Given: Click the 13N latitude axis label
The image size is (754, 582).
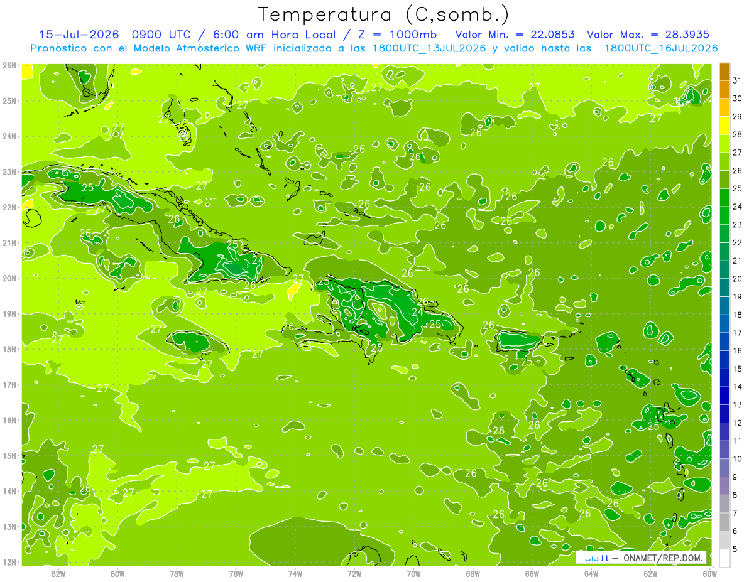Looking at the screenshot, I should pos(9,527).
